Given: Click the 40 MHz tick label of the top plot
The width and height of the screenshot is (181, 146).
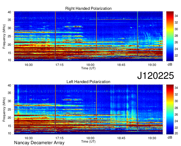Looking at the screenshot, I should tap(9, 12).
